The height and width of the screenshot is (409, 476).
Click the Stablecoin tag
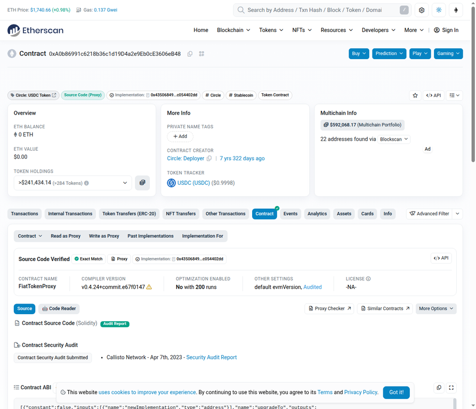pyautogui.click(x=241, y=95)
